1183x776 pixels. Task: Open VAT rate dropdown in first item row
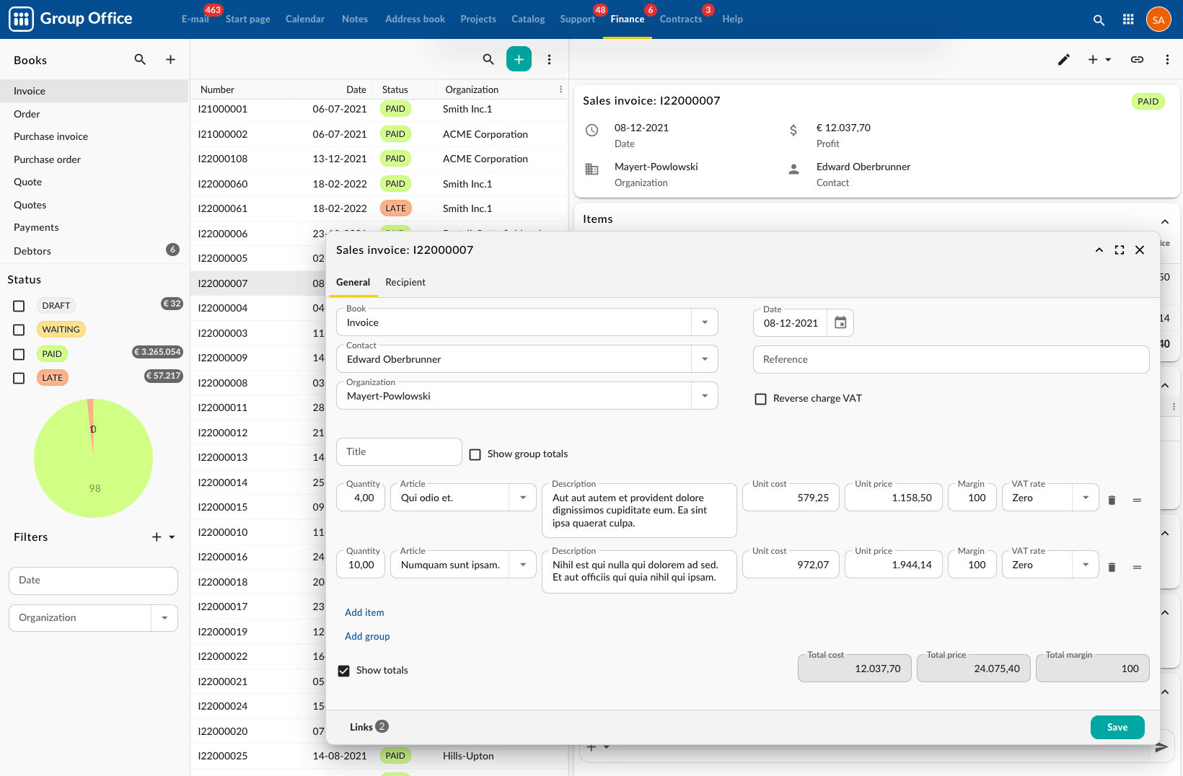1086,498
